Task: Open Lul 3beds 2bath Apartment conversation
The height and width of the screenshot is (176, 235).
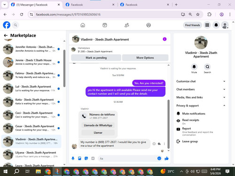Action: pos(31,89)
